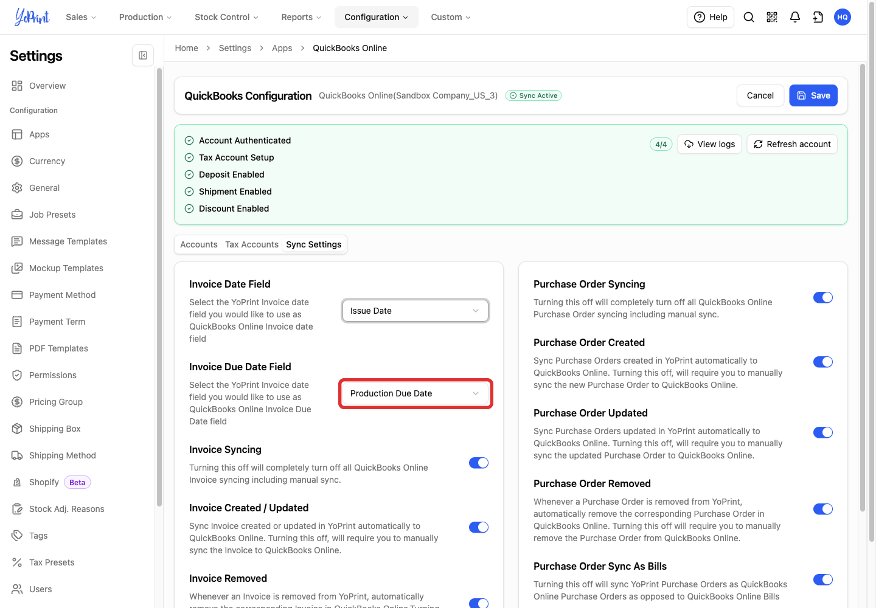876x608 pixels.
Task: Open the notifications bell
Action: tap(795, 17)
